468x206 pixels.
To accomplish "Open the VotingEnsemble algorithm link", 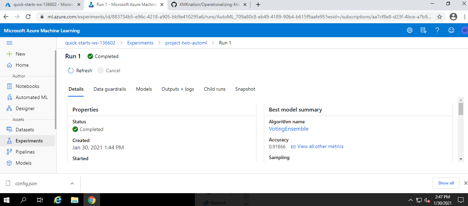I will 289,129.
